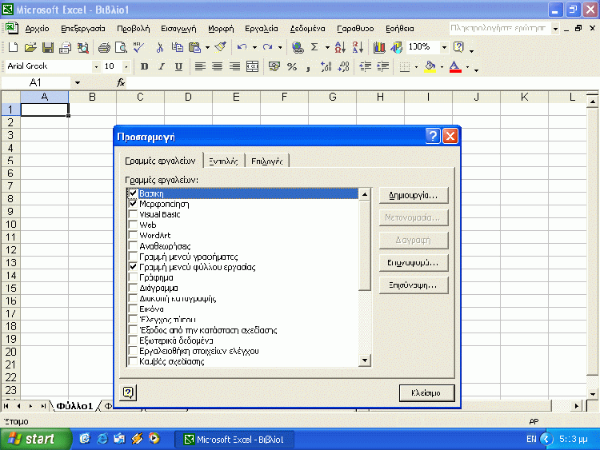The width and height of the screenshot is (600, 450).
Task: Open the Εισαγωγή menu
Action: tap(178, 29)
